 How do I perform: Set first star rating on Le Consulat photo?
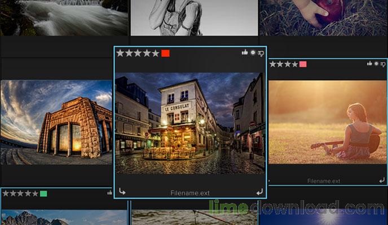(x=120, y=53)
